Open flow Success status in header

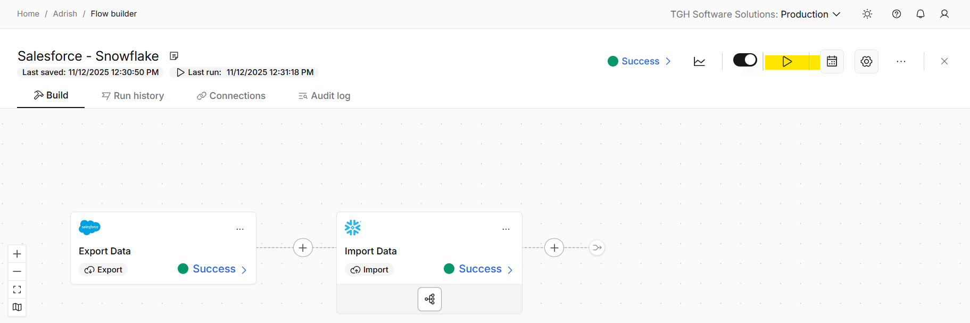pos(639,61)
